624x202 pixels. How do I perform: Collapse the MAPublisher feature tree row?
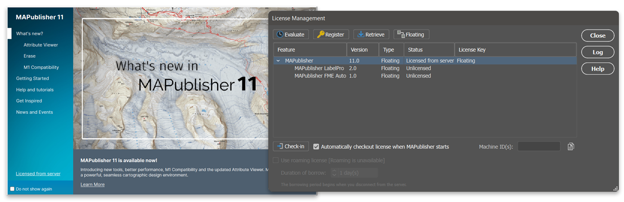[279, 61]
